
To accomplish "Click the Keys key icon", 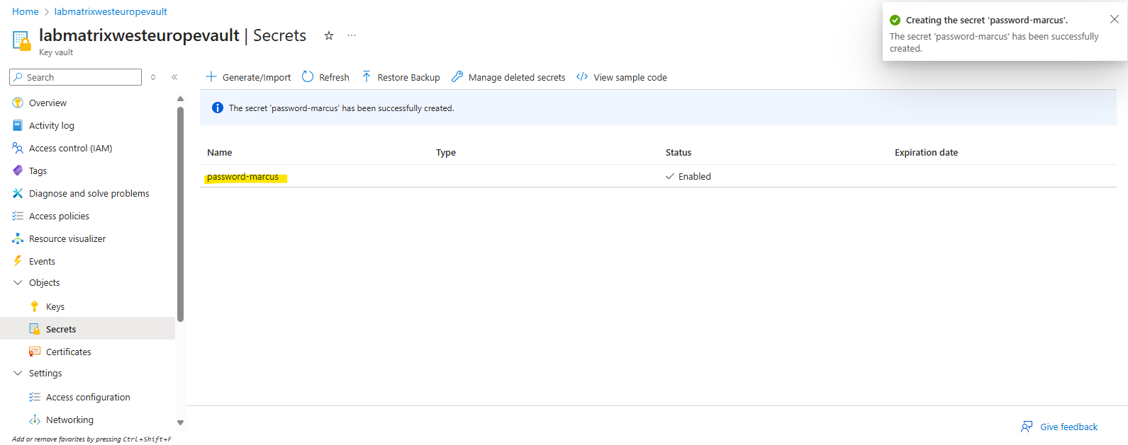I will (35, 306).
